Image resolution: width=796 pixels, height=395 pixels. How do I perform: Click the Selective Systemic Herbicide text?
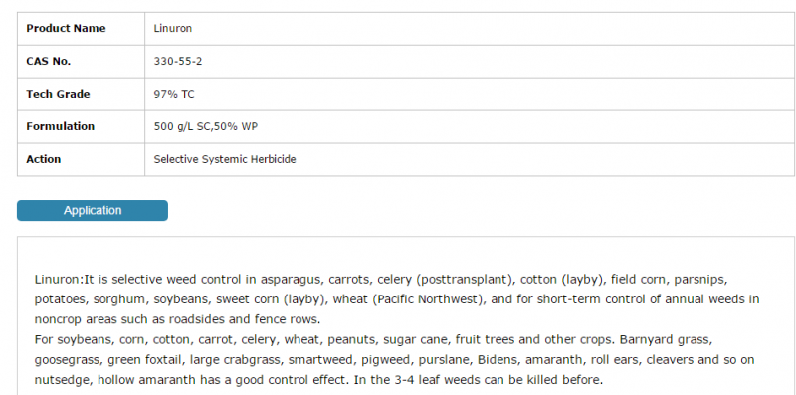click(225, 159)
